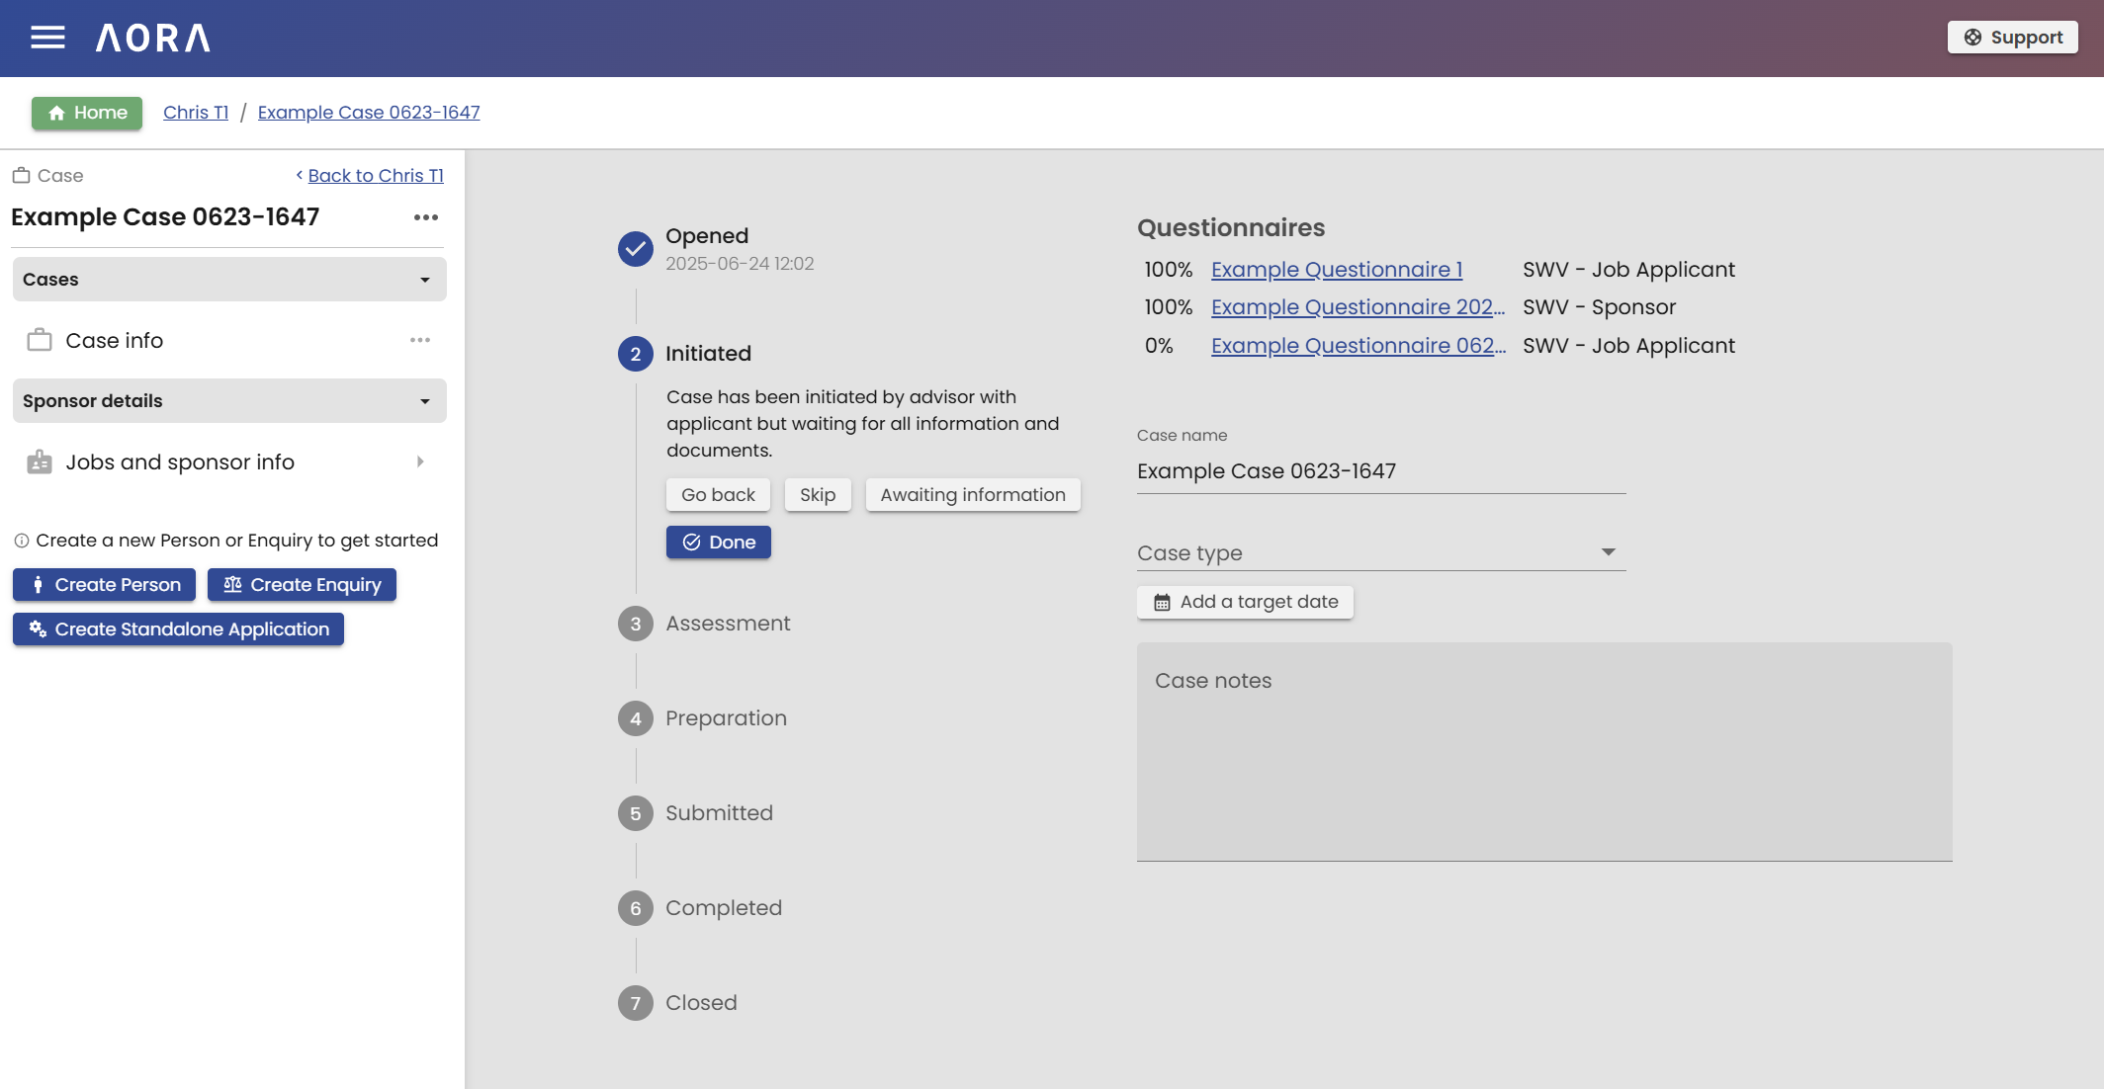Expand Jobs and sponsor info with the chevron
The width and height of the screenshot is (2104, 1089).
(421, 461)
